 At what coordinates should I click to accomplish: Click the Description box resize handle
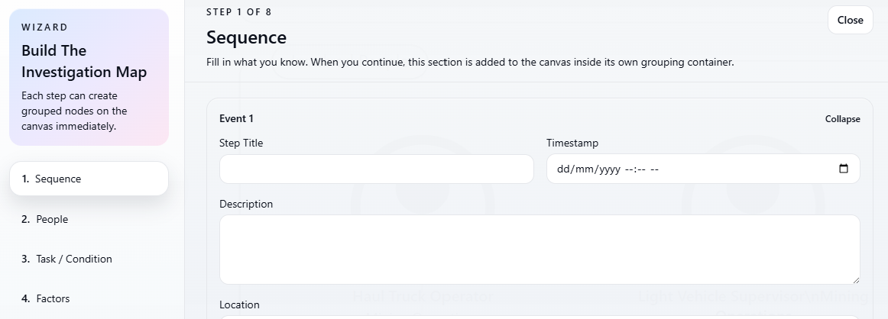855,280
